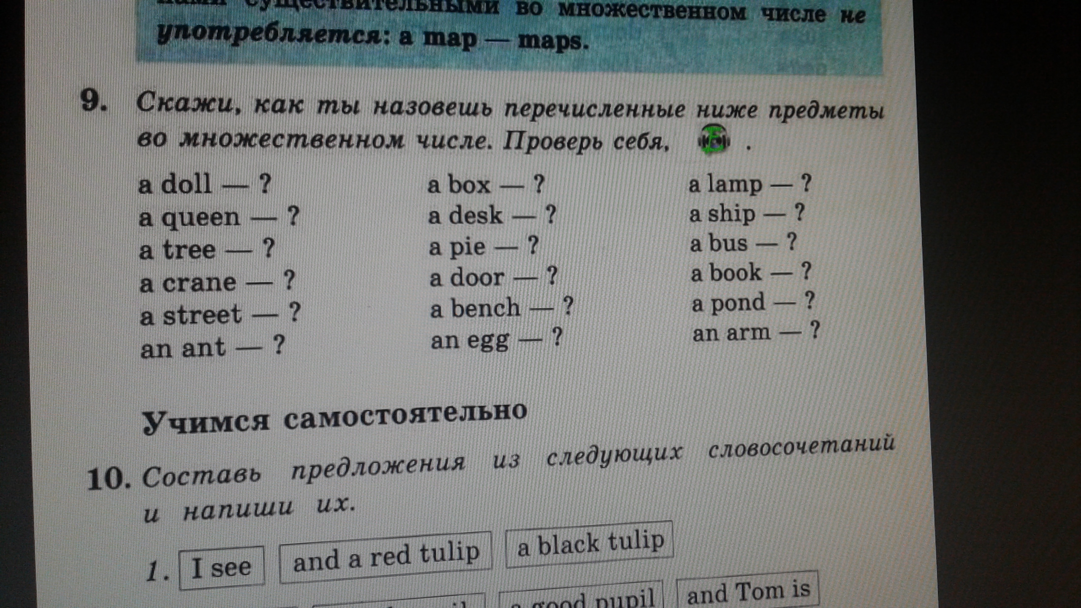Click the 'a black tulip' box

coord(590,545)
